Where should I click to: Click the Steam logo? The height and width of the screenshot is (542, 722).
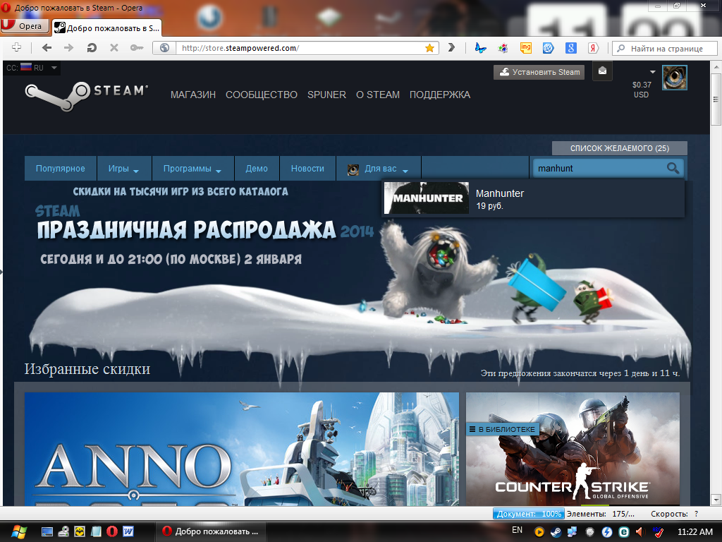pyautogui.click(x=86, y=95)
